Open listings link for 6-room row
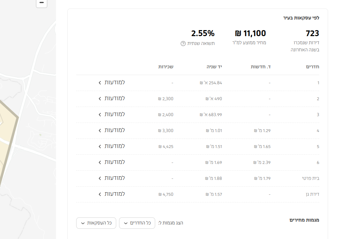Screen dimensions: 338x239 tap(112, 162)
